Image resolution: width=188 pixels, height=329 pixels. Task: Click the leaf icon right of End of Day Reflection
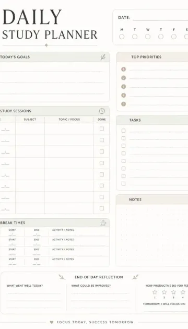click(x=135, y=277)
